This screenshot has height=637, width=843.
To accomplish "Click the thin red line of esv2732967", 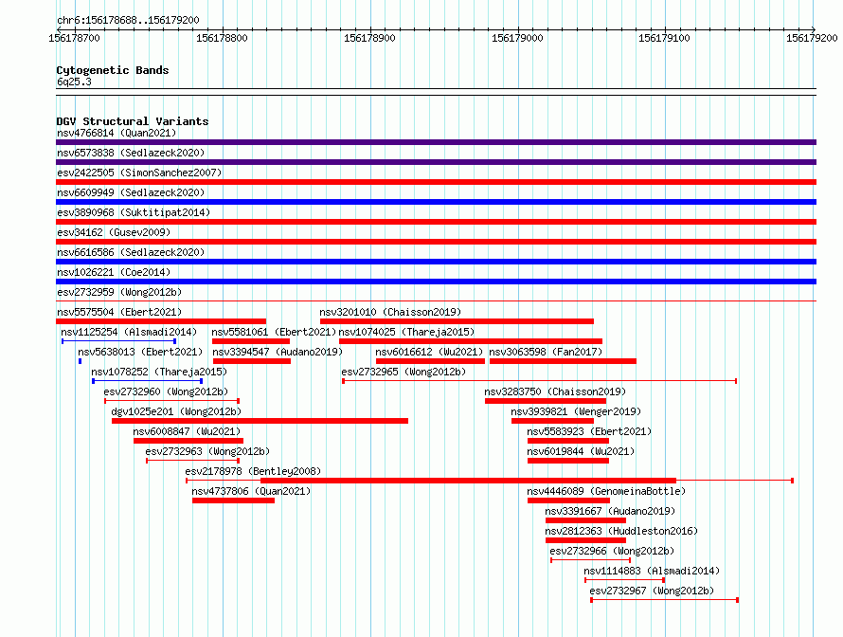I will (665, 600).
